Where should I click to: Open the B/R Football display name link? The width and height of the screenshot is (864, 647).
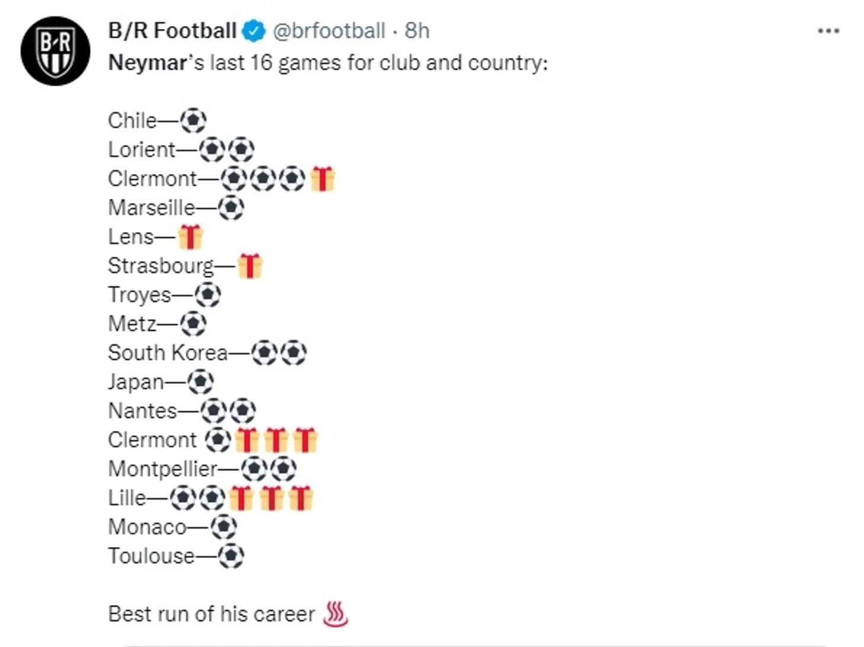click(172, 31)
